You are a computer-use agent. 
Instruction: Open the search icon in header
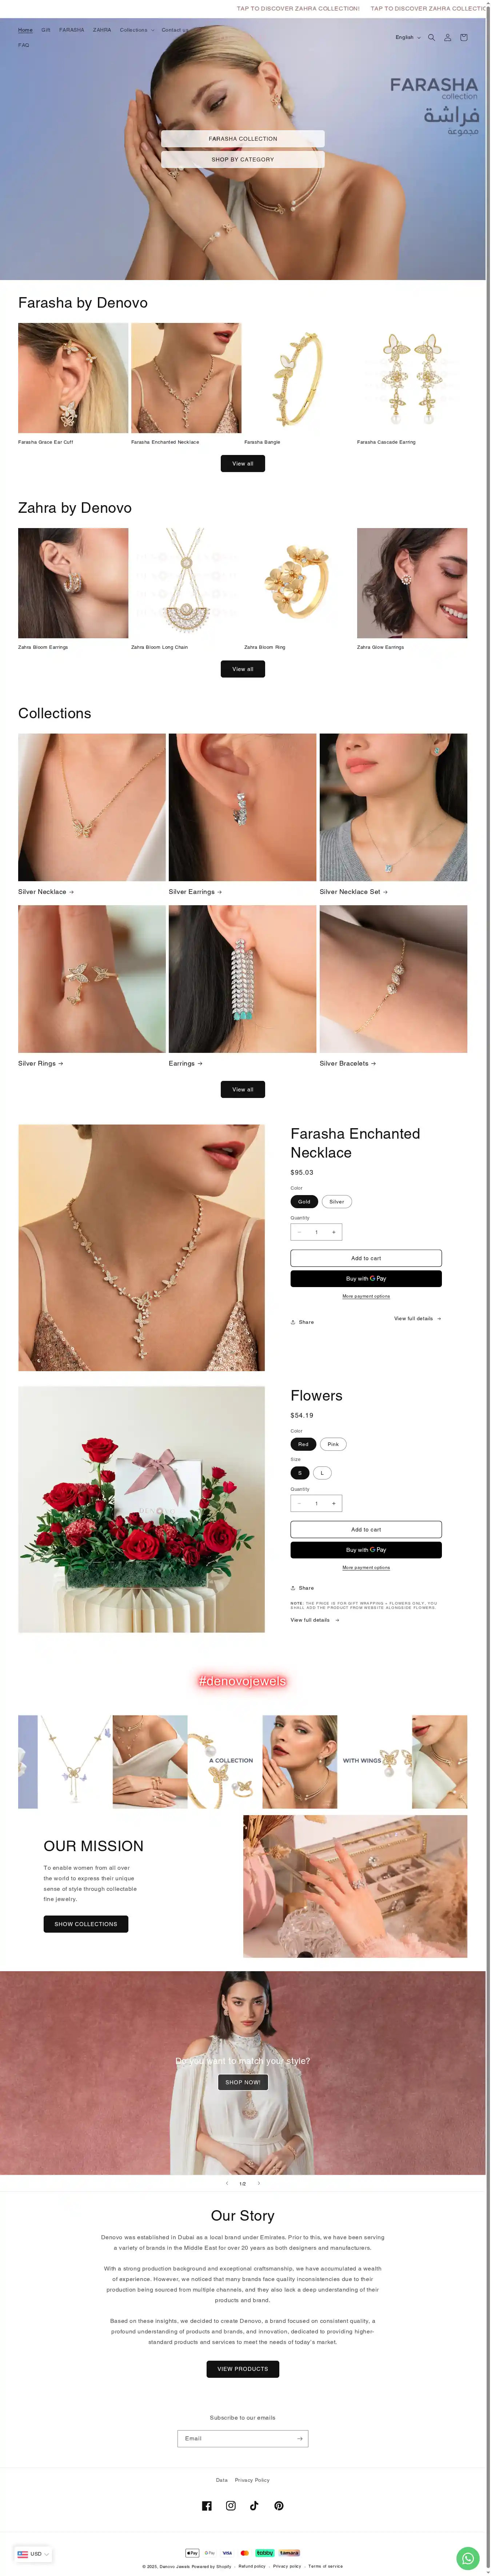coord(431,37)
